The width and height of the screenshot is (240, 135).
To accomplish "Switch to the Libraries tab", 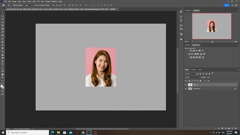I will tap(187, 45).
